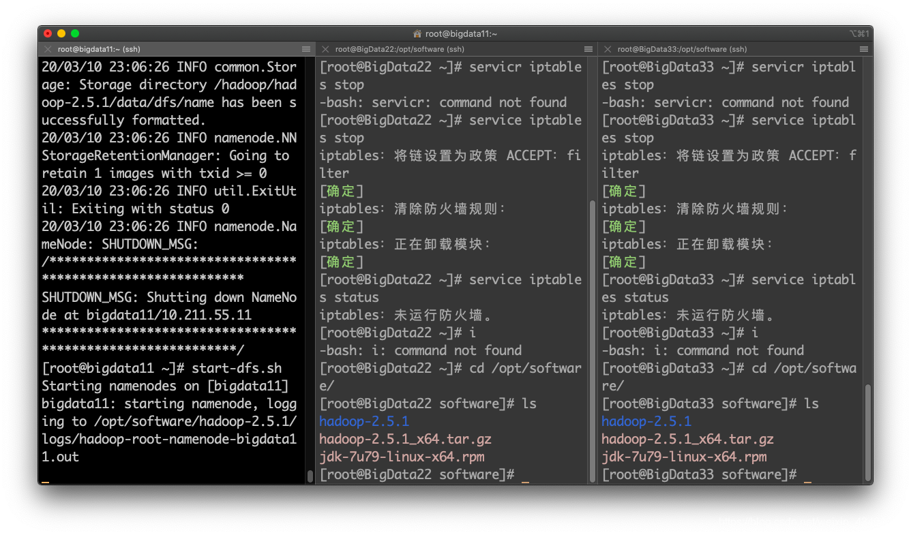Click "-bash: servicr: command not found" in BigData22 pane
The height and width of the screenshot is (535, 911).
tap(443, 102)
